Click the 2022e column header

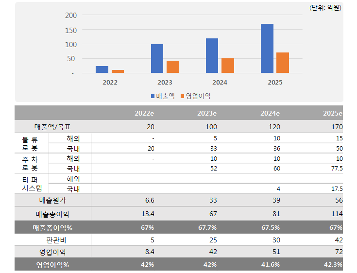[x=144, y=113]
